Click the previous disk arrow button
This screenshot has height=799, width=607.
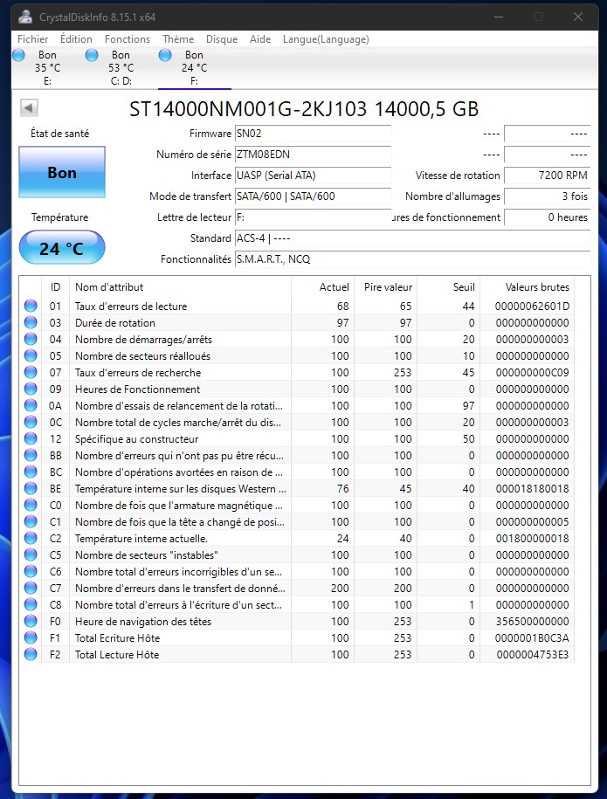click(29, 107)
